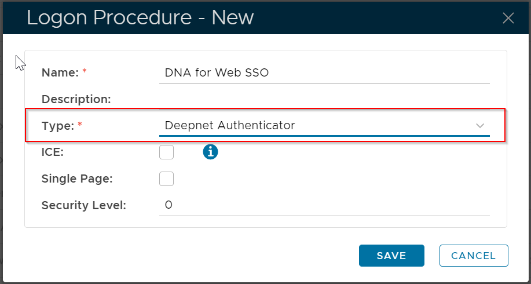Image resolution: width=531 pixels, height=284 pixels.
Task: Click the Security Level input field
Action: [x=324, y=205]
